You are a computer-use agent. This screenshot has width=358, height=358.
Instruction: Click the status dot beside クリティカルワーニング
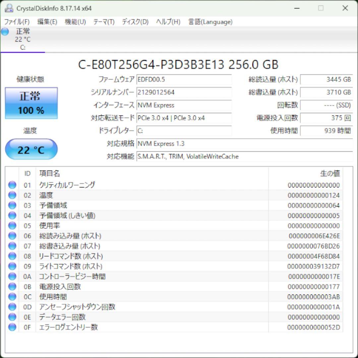coord(12,185)
